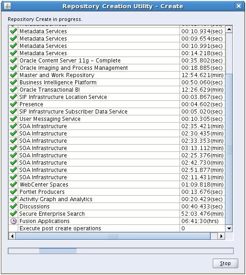This screenshot has width=246, height=275.
Task: Click the 00:35.802(sec) time cell
Action: pyautogui.click(x=202, y=61)
